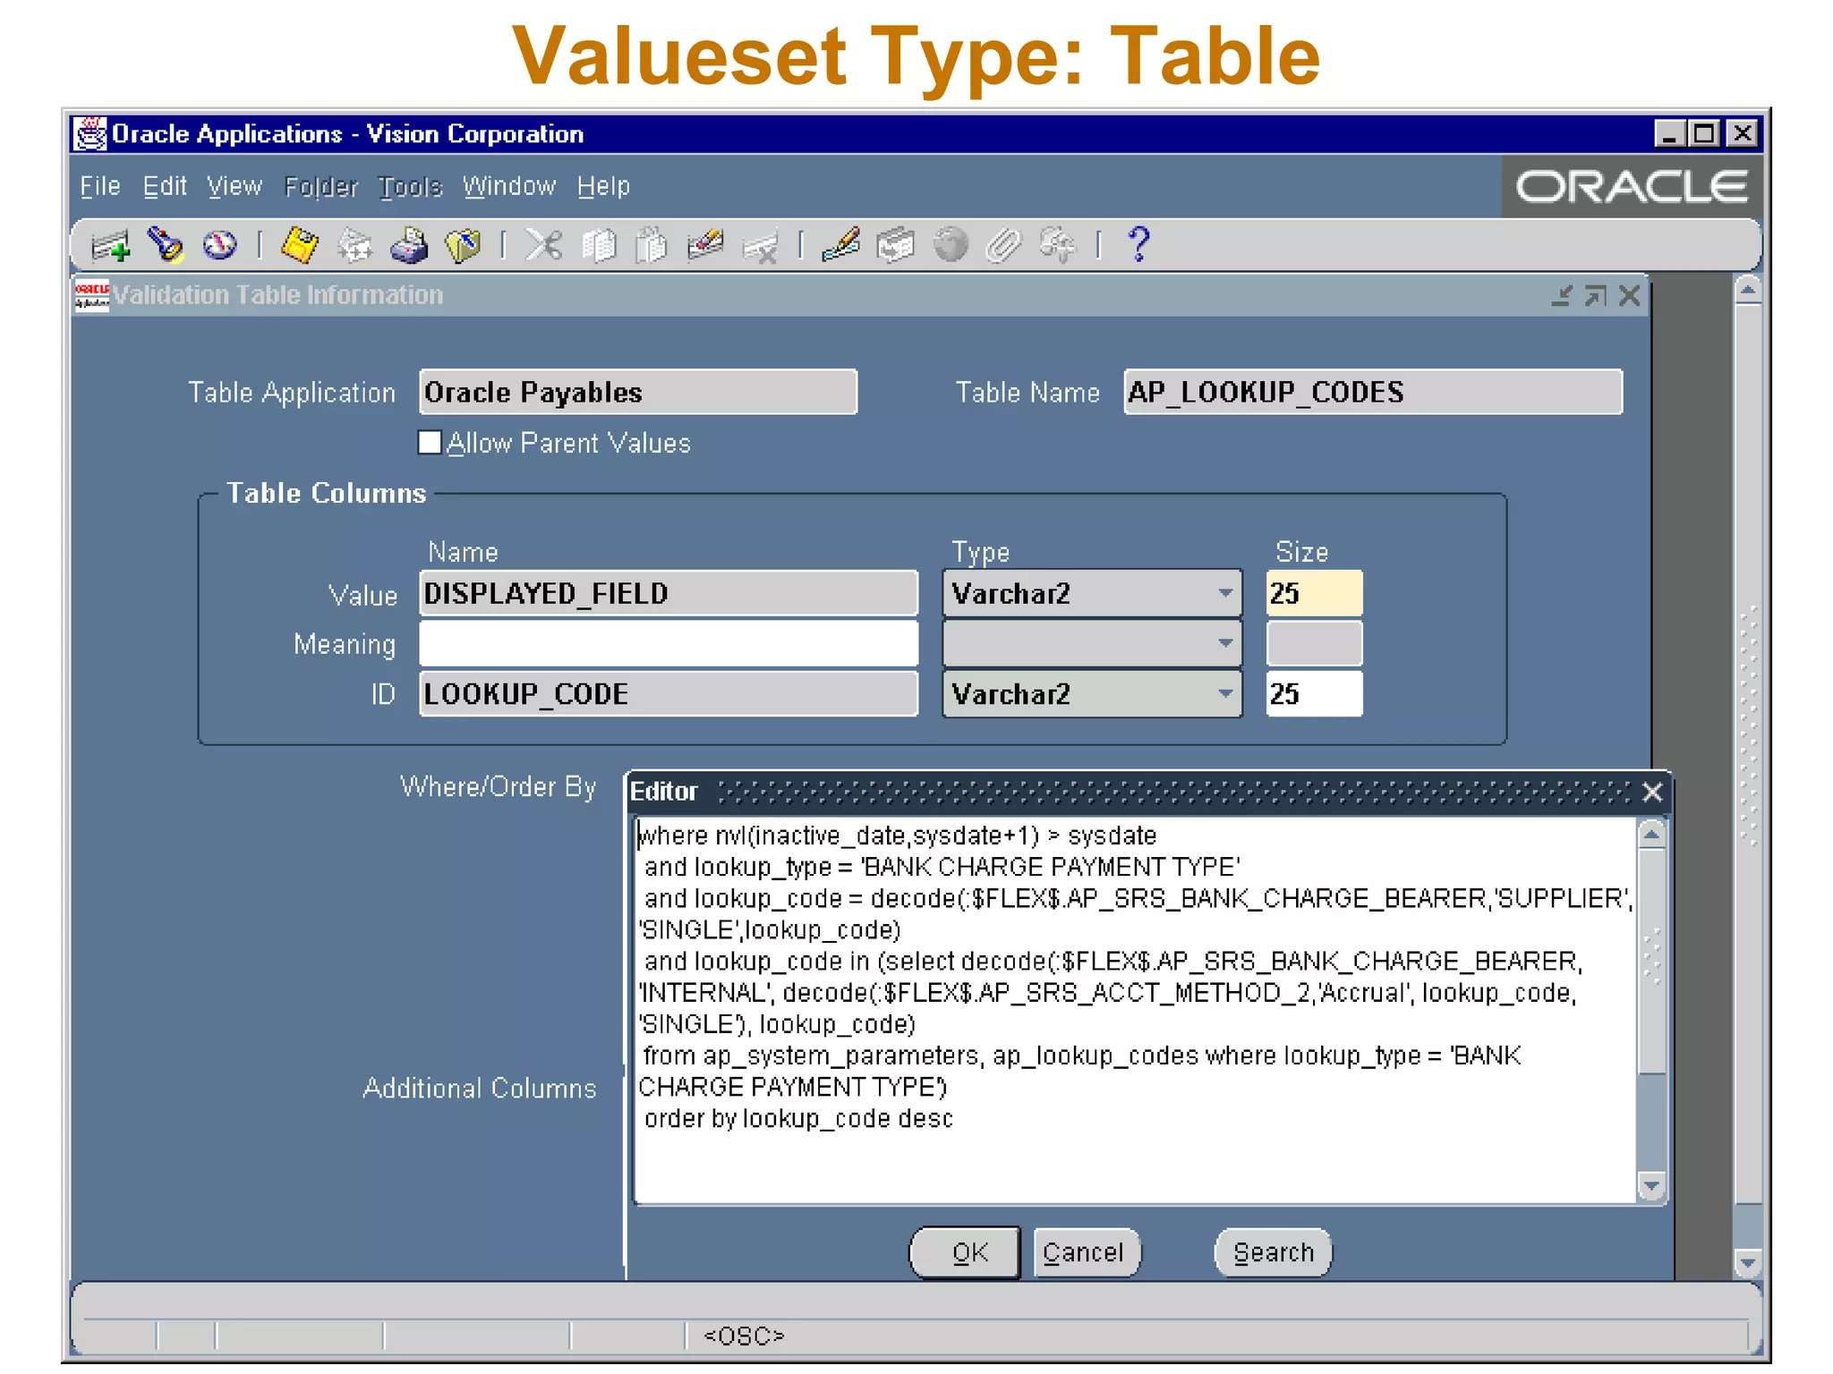1833x1374 pixels.
Task: Click the Edit Field pencil icon
Action: pyautogui.click(x=841, y=245)
